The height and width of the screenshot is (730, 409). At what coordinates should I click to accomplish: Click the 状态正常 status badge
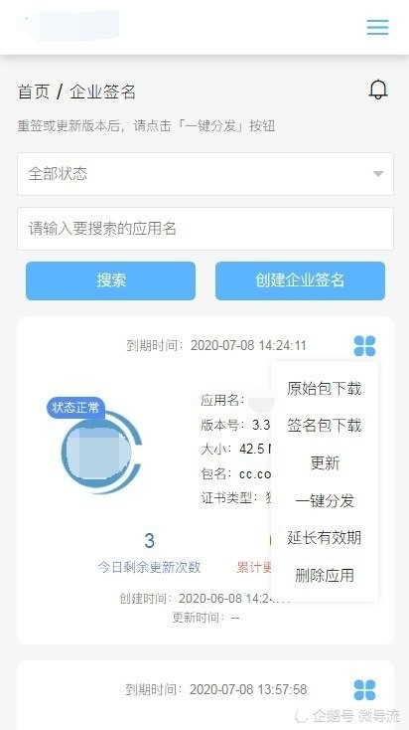tap(75, 408)
